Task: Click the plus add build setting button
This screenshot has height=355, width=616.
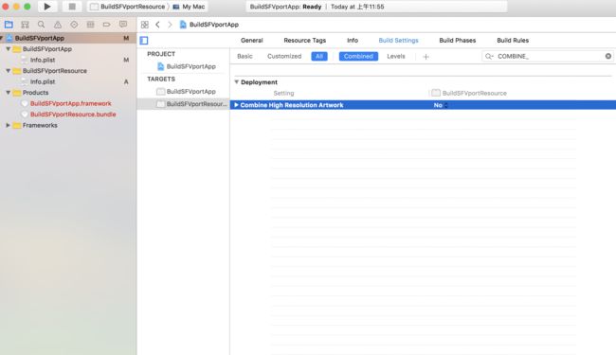Action: pos(426,57)
